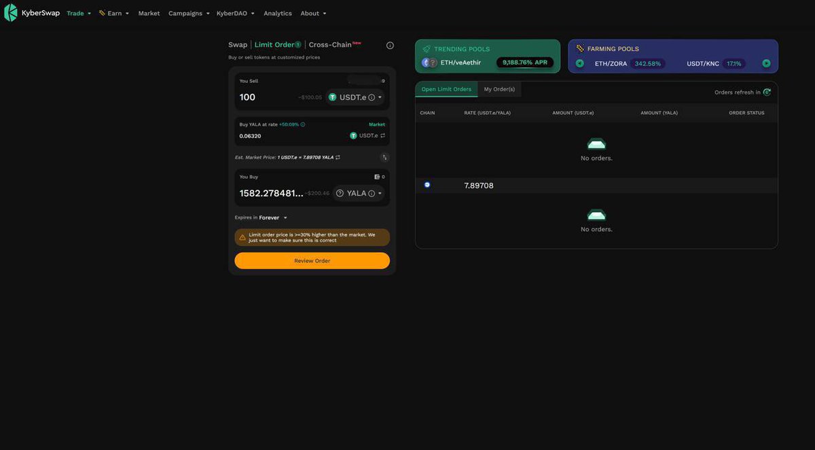The height and width of the screenshot is (450, 815).
Task: Click the info icon beside Cross-Chain
Action: point(390,46)
